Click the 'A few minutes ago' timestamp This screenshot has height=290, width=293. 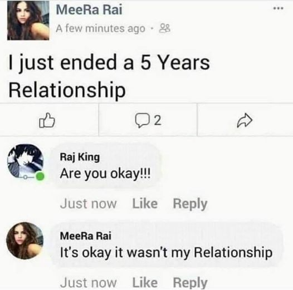coord(100,28)
